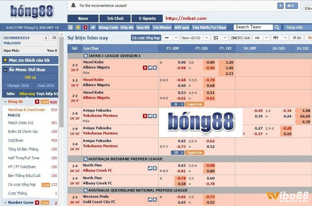312x206 pixels.
Task: Open Tài Khoản account menu
Action: click(162, 27)
